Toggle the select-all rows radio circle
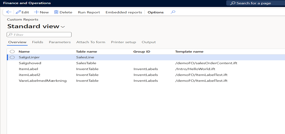285x134 pixels. coord(12,52)
